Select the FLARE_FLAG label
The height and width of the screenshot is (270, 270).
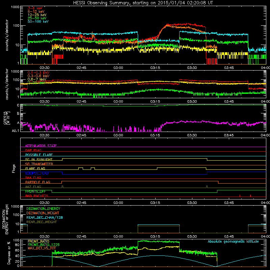point(35,168)
